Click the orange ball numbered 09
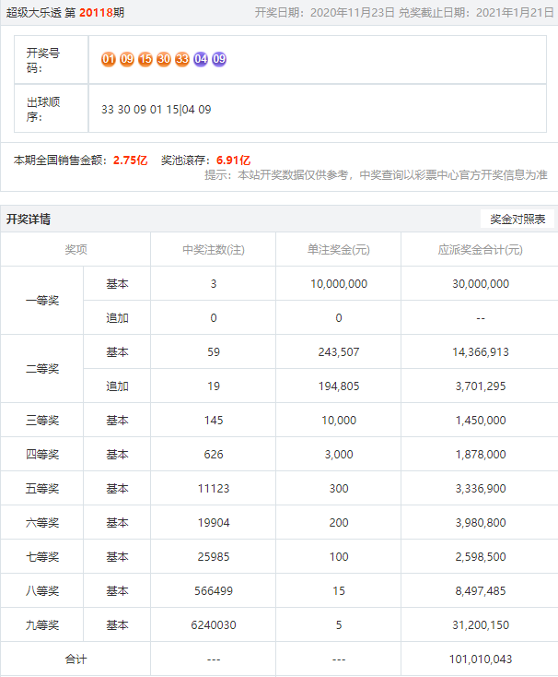The width and height of the screenshot is (558, 677). coord(127,59)
